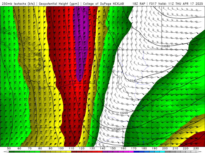Viewport: 205px width, 153px height.
Task: Click the "F017 Valid: 11Z THU APR 17 2025" text
Action: pos(176,4)
